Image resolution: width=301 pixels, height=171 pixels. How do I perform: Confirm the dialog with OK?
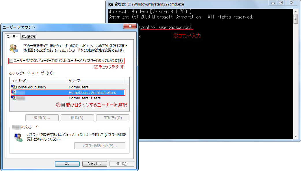coord(67,164)
